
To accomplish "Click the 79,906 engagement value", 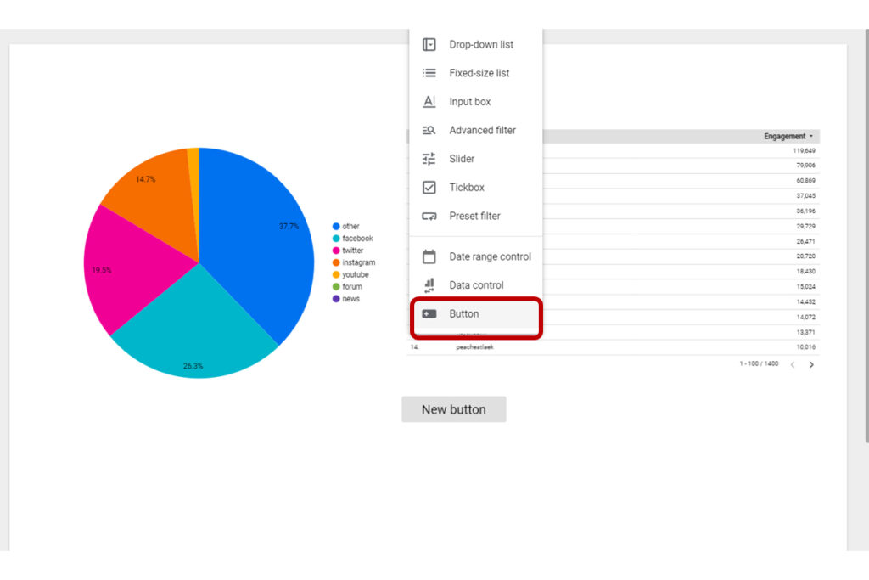I will (x=805, y=166).
